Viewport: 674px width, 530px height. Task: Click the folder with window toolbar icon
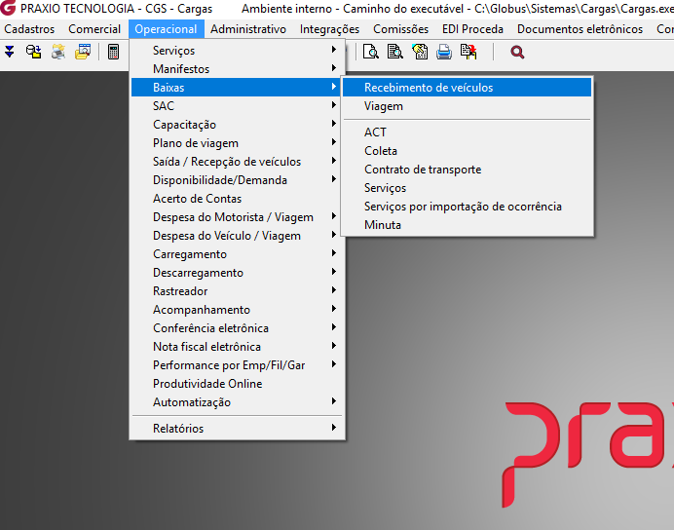coord(83,52)
